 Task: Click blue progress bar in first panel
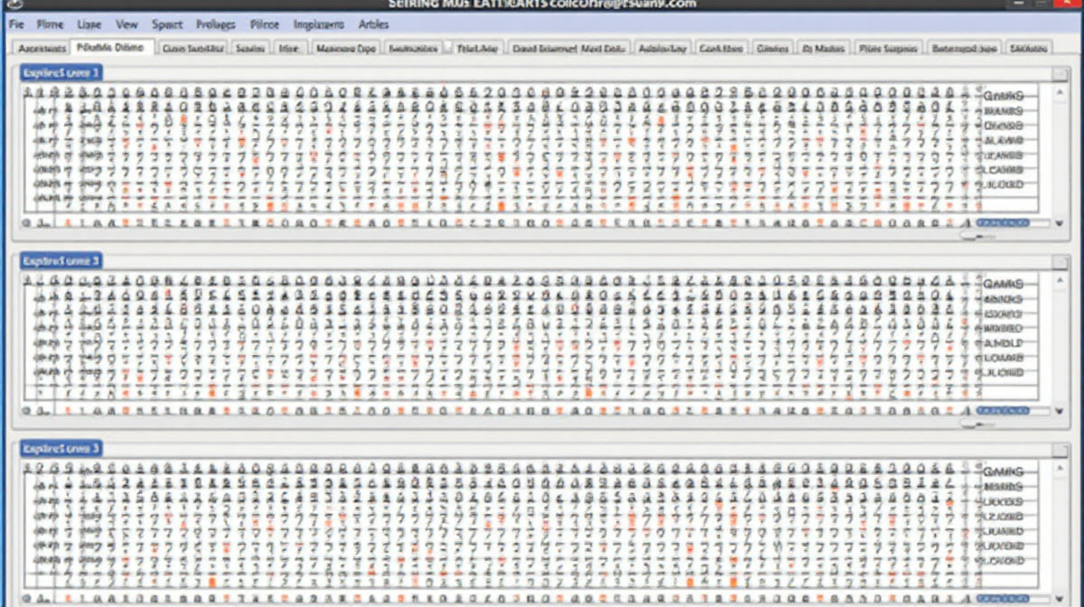pos(1002,222)
